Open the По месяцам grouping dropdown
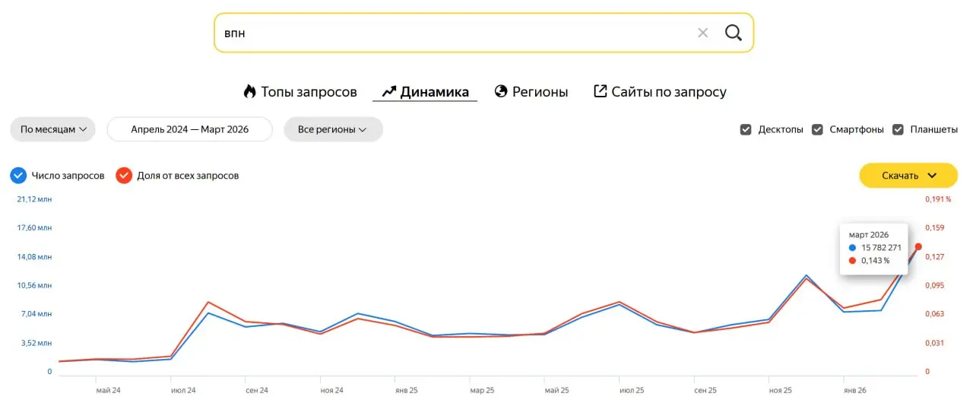973x403 pixels. coord(52,129)
